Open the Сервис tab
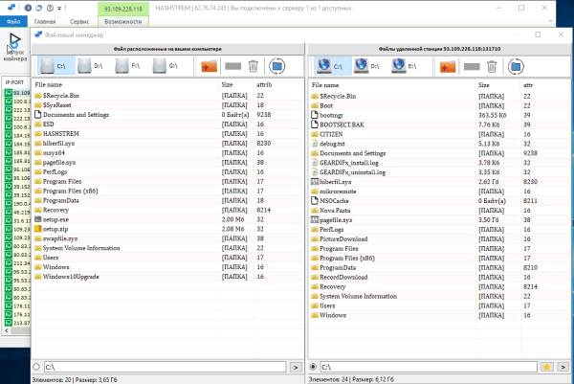Screen dimensions: 574x384 (x=80, y=20)
